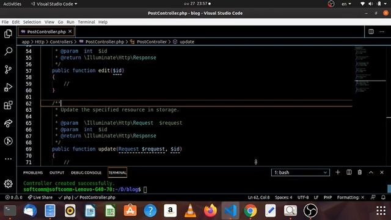Image resolution: width=391 pixels, height=220 pixels.
Task: Change line ending via LF status item
Action: tap(316, 197)
